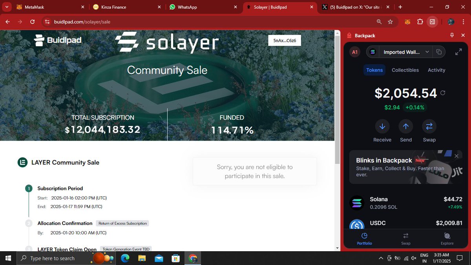View site information icon in address bar

(x=47, y=22)
